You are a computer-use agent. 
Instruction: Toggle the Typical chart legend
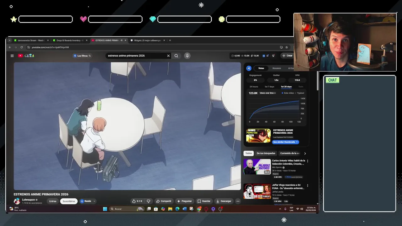click(x=300, y=93)
